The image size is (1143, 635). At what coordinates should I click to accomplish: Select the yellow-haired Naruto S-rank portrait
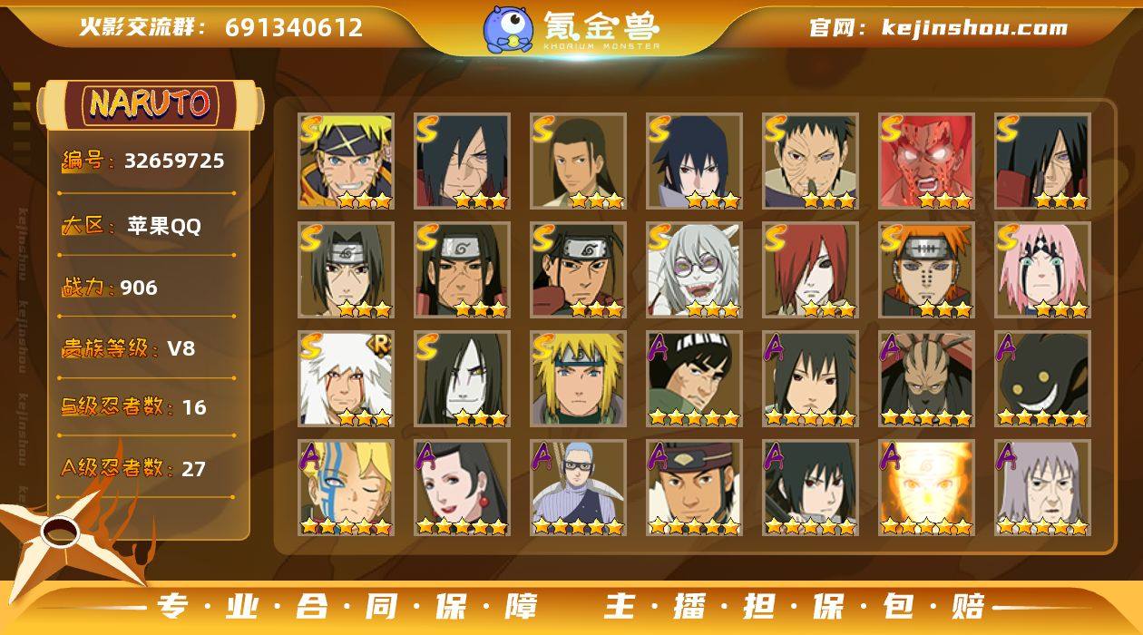click(346, 161)
